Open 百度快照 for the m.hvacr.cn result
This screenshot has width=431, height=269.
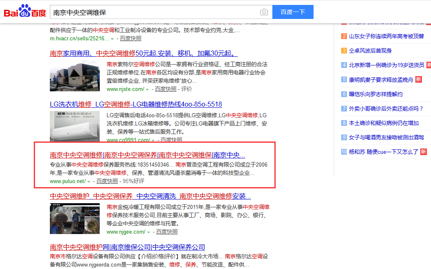tap(131, 38)
